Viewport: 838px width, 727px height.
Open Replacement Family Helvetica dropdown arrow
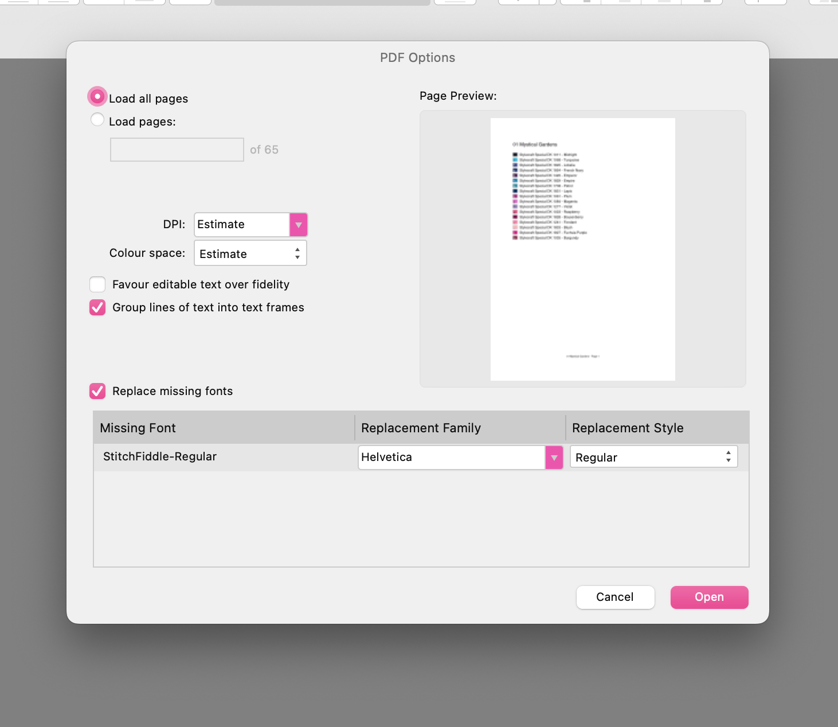coord(554,458)
